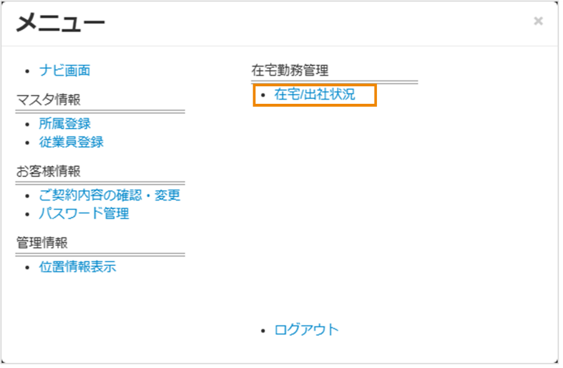Dismiss the メニュー dialog with the X
Screen dimensions: 563x368
(537, 21)
